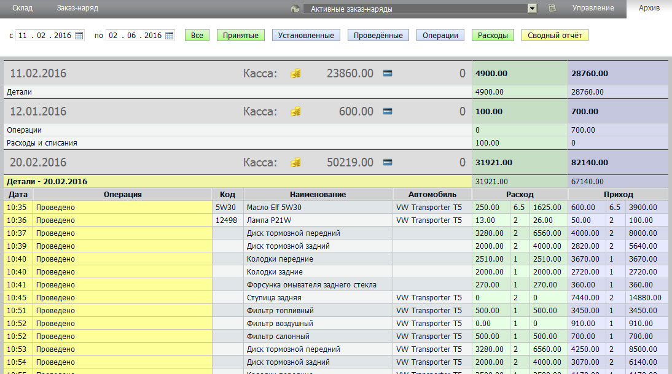Click the 82140.00 income total
672x374 pixels.
(x=589, y=162)
